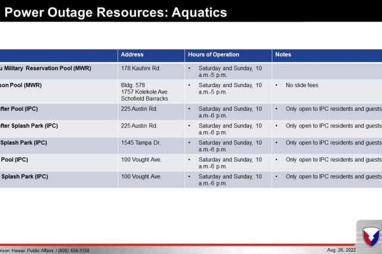Select the "No slide fees" note
The image size is (382, 254).
(301, 85)
